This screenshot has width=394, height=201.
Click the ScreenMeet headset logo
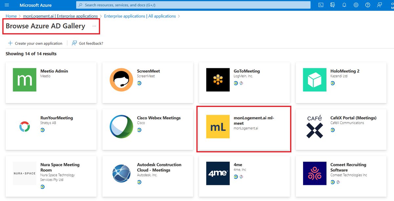121,80
